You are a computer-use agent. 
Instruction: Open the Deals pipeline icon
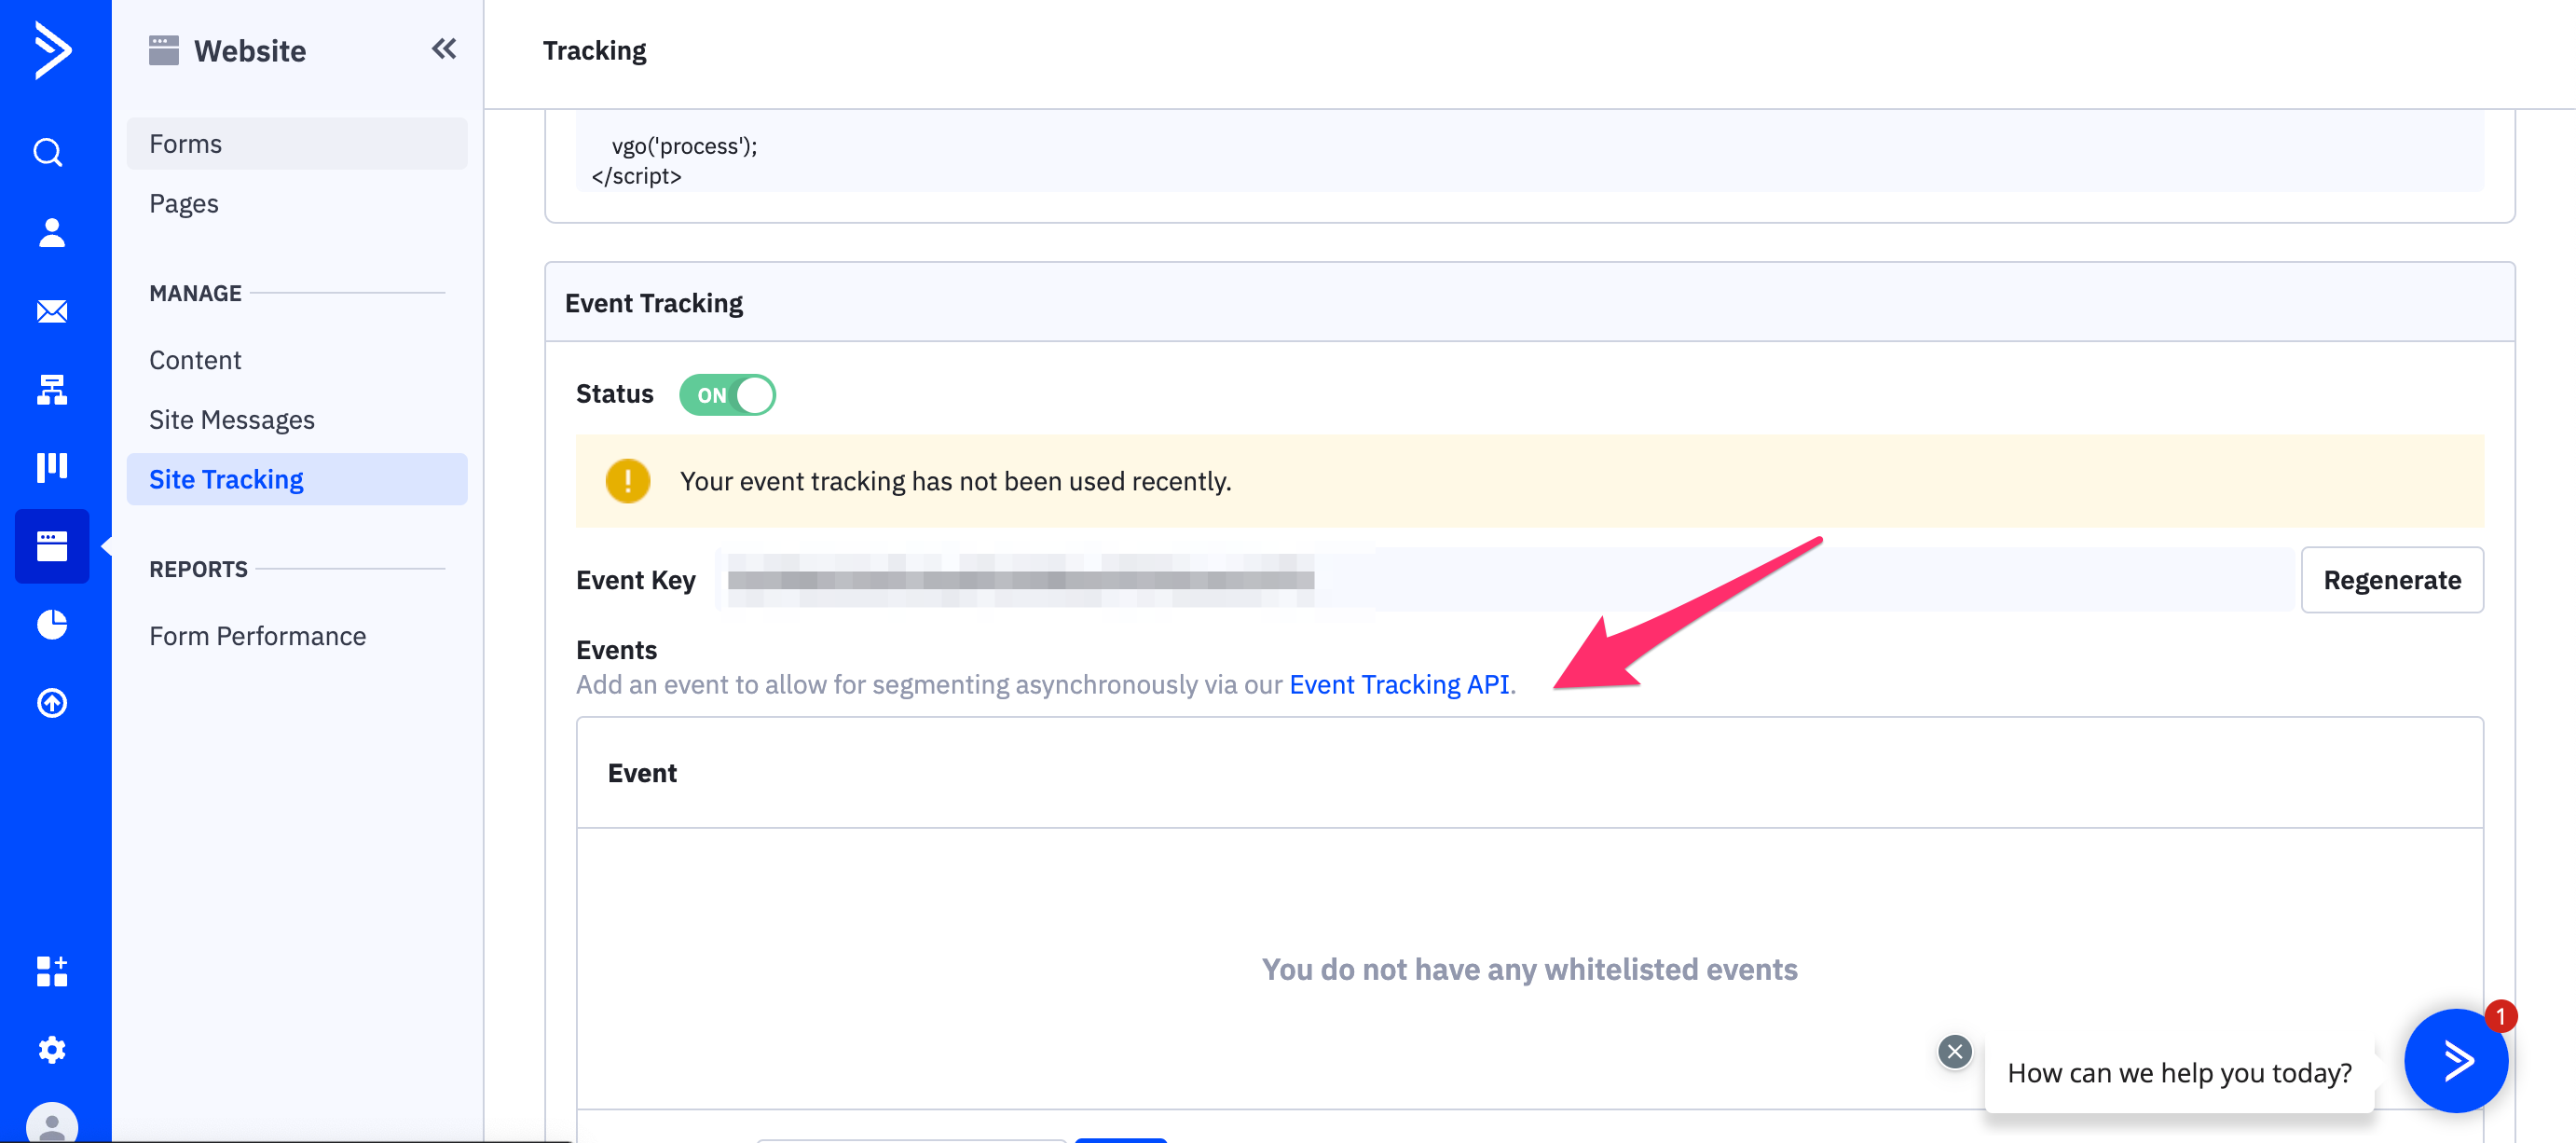(52, 467)
